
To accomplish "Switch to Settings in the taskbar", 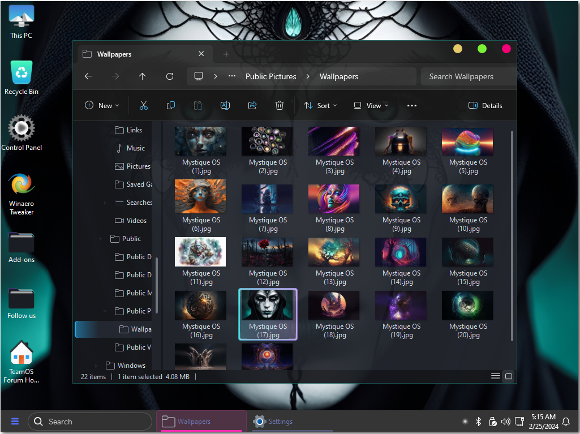I will (274, 422).
